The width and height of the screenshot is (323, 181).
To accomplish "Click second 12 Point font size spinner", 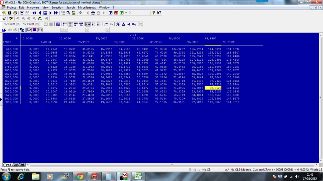I will 37,24.
